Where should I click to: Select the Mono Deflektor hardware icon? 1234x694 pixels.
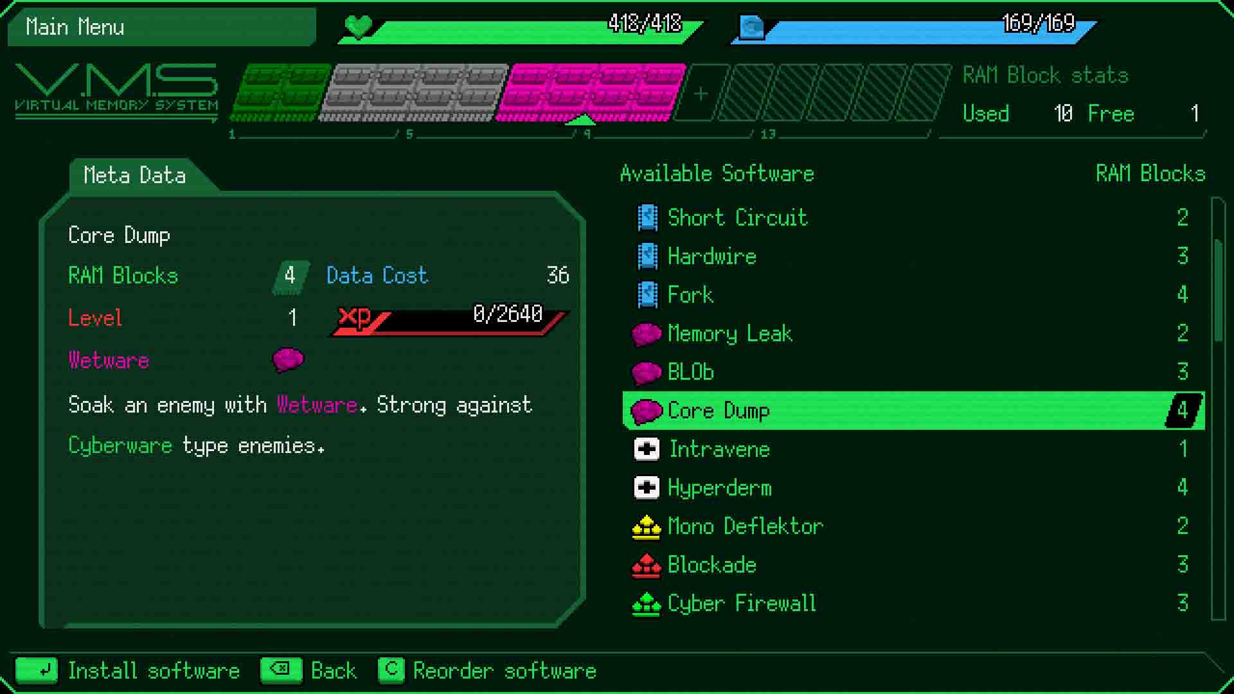pos(646,526)
